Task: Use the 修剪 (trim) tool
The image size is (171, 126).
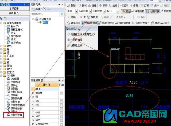Action: tap(134, 5)
